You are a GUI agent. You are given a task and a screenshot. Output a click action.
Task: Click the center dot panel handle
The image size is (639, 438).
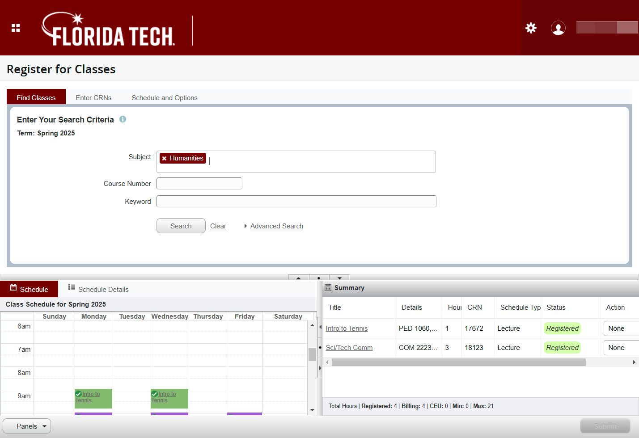tap(319, 278)
